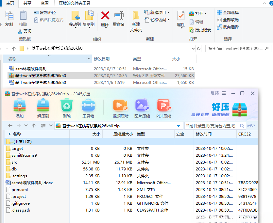
Task: Create 新建文件夹 (New folder)
Action: [136, 21]
